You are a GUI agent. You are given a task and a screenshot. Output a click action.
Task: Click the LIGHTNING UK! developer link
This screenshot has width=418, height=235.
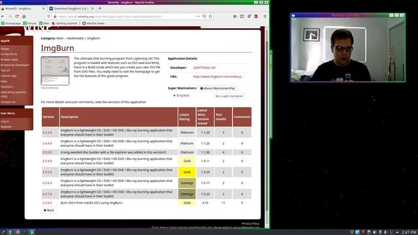tap(204, 68)
